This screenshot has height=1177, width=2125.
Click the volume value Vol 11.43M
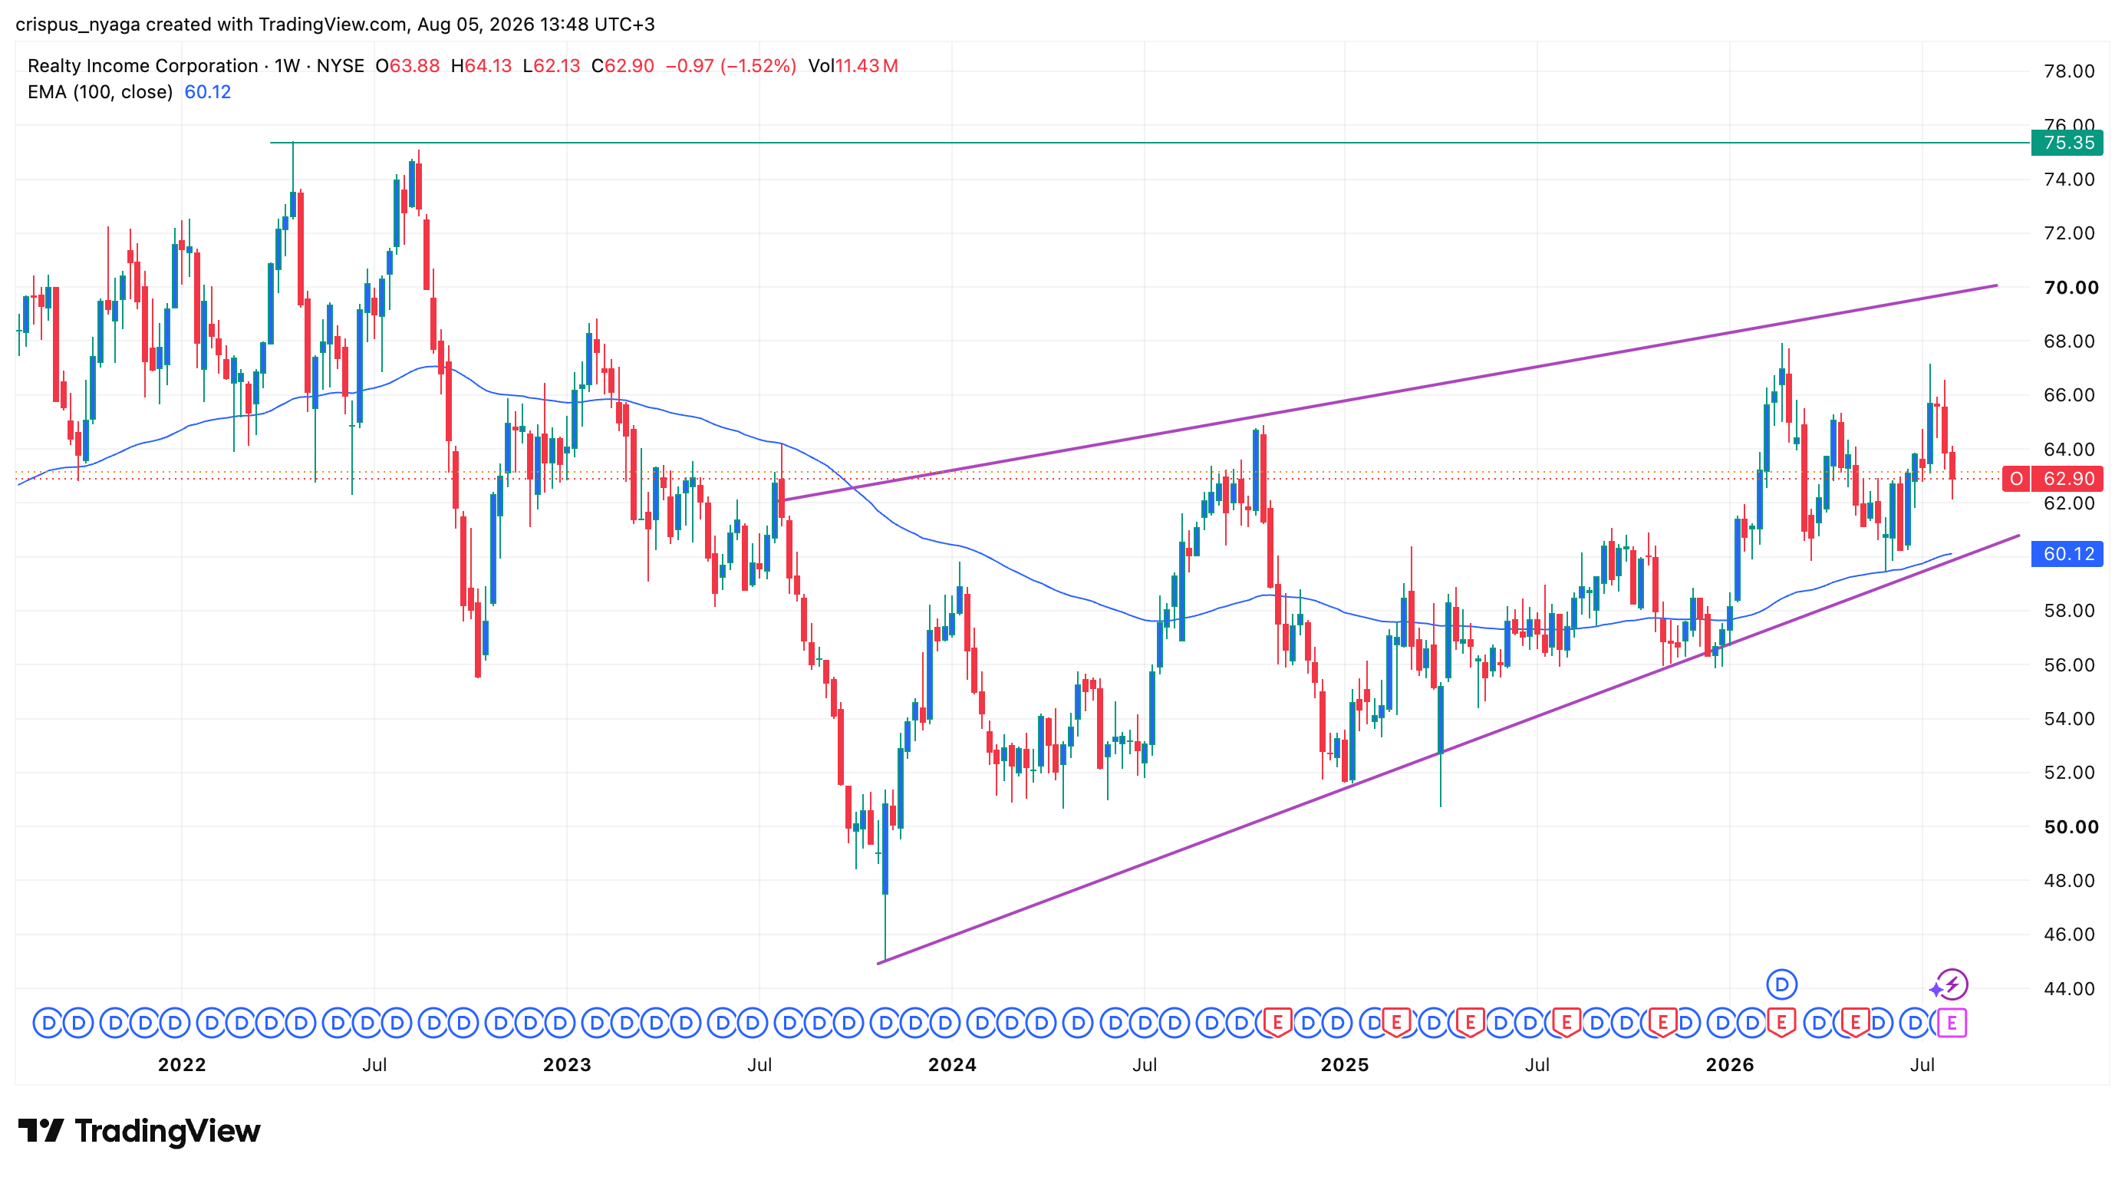point(853,65)
